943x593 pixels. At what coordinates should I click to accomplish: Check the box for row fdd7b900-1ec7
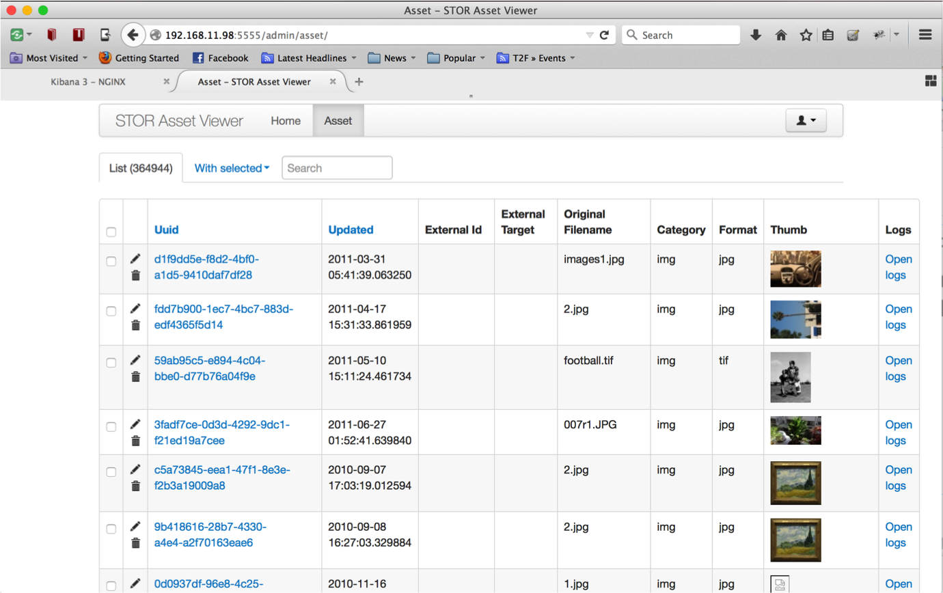tap(111, 312)
